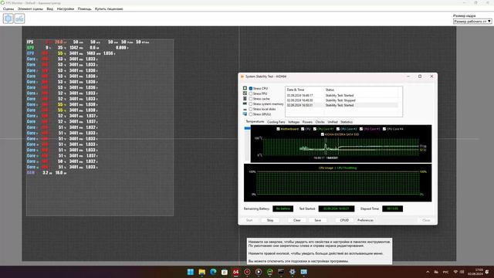Toggle the CPU Core #2 graph checkbox
The width and height of the screenshot is (494, 278).
pyautogui.click(x=338, y=129)
